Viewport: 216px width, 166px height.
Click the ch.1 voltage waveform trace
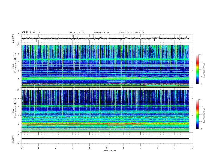click(x=105, y=39)
